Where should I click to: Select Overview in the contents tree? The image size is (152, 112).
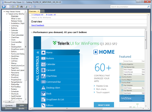point(15,16)
